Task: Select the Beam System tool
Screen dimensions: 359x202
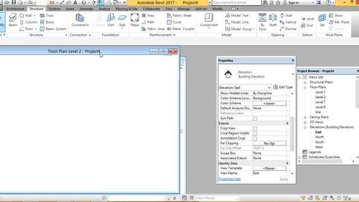Action: point(53,29)
